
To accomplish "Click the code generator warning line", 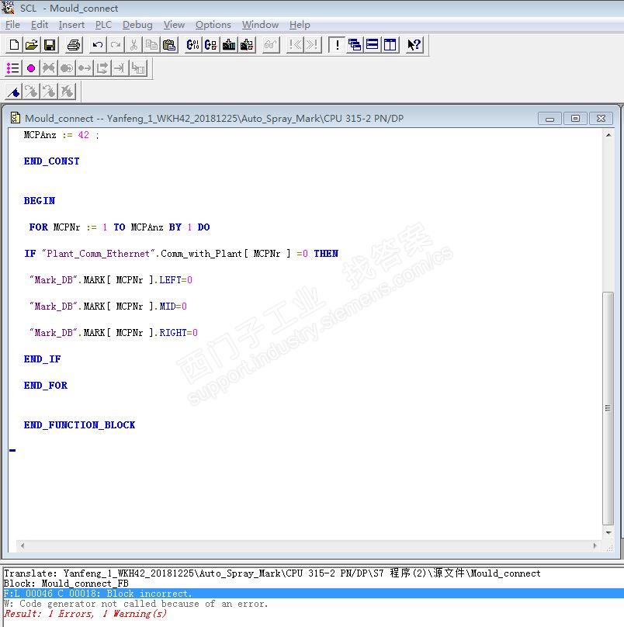I will click(136, 604).
